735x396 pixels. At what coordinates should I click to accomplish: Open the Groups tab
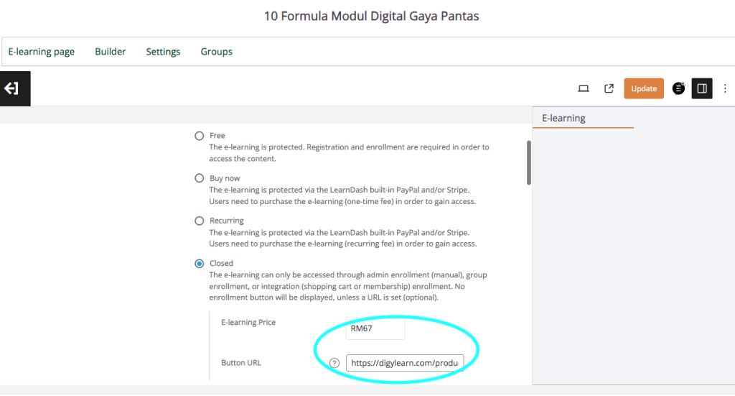[216, 52]
